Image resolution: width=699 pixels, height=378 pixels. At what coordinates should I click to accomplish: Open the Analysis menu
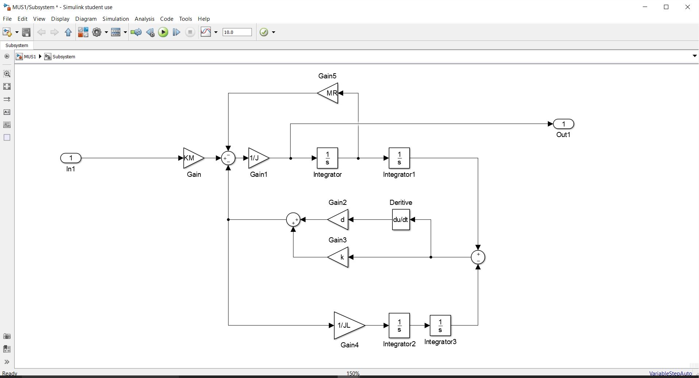(144, 19)
